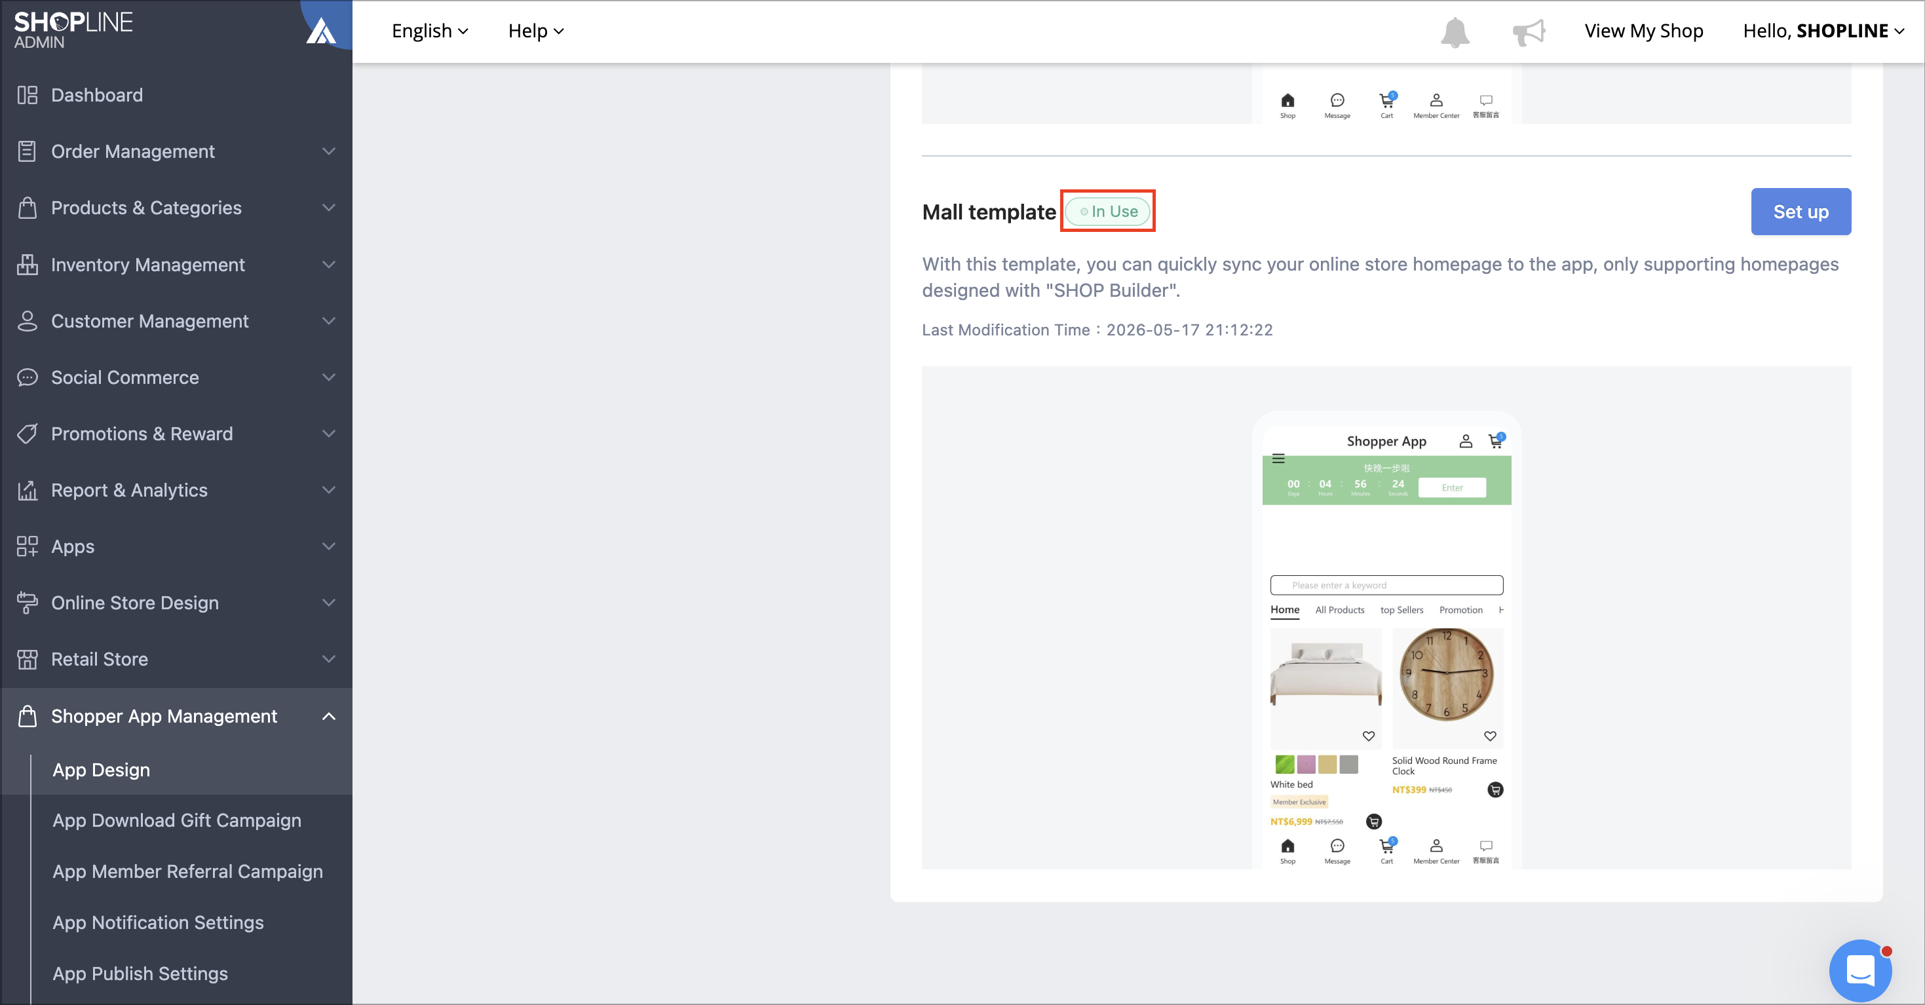The height and width of the screenshot is (1005, 1925).
Task: Click the Shopper App Management bag icon
Action: (27, 716)
